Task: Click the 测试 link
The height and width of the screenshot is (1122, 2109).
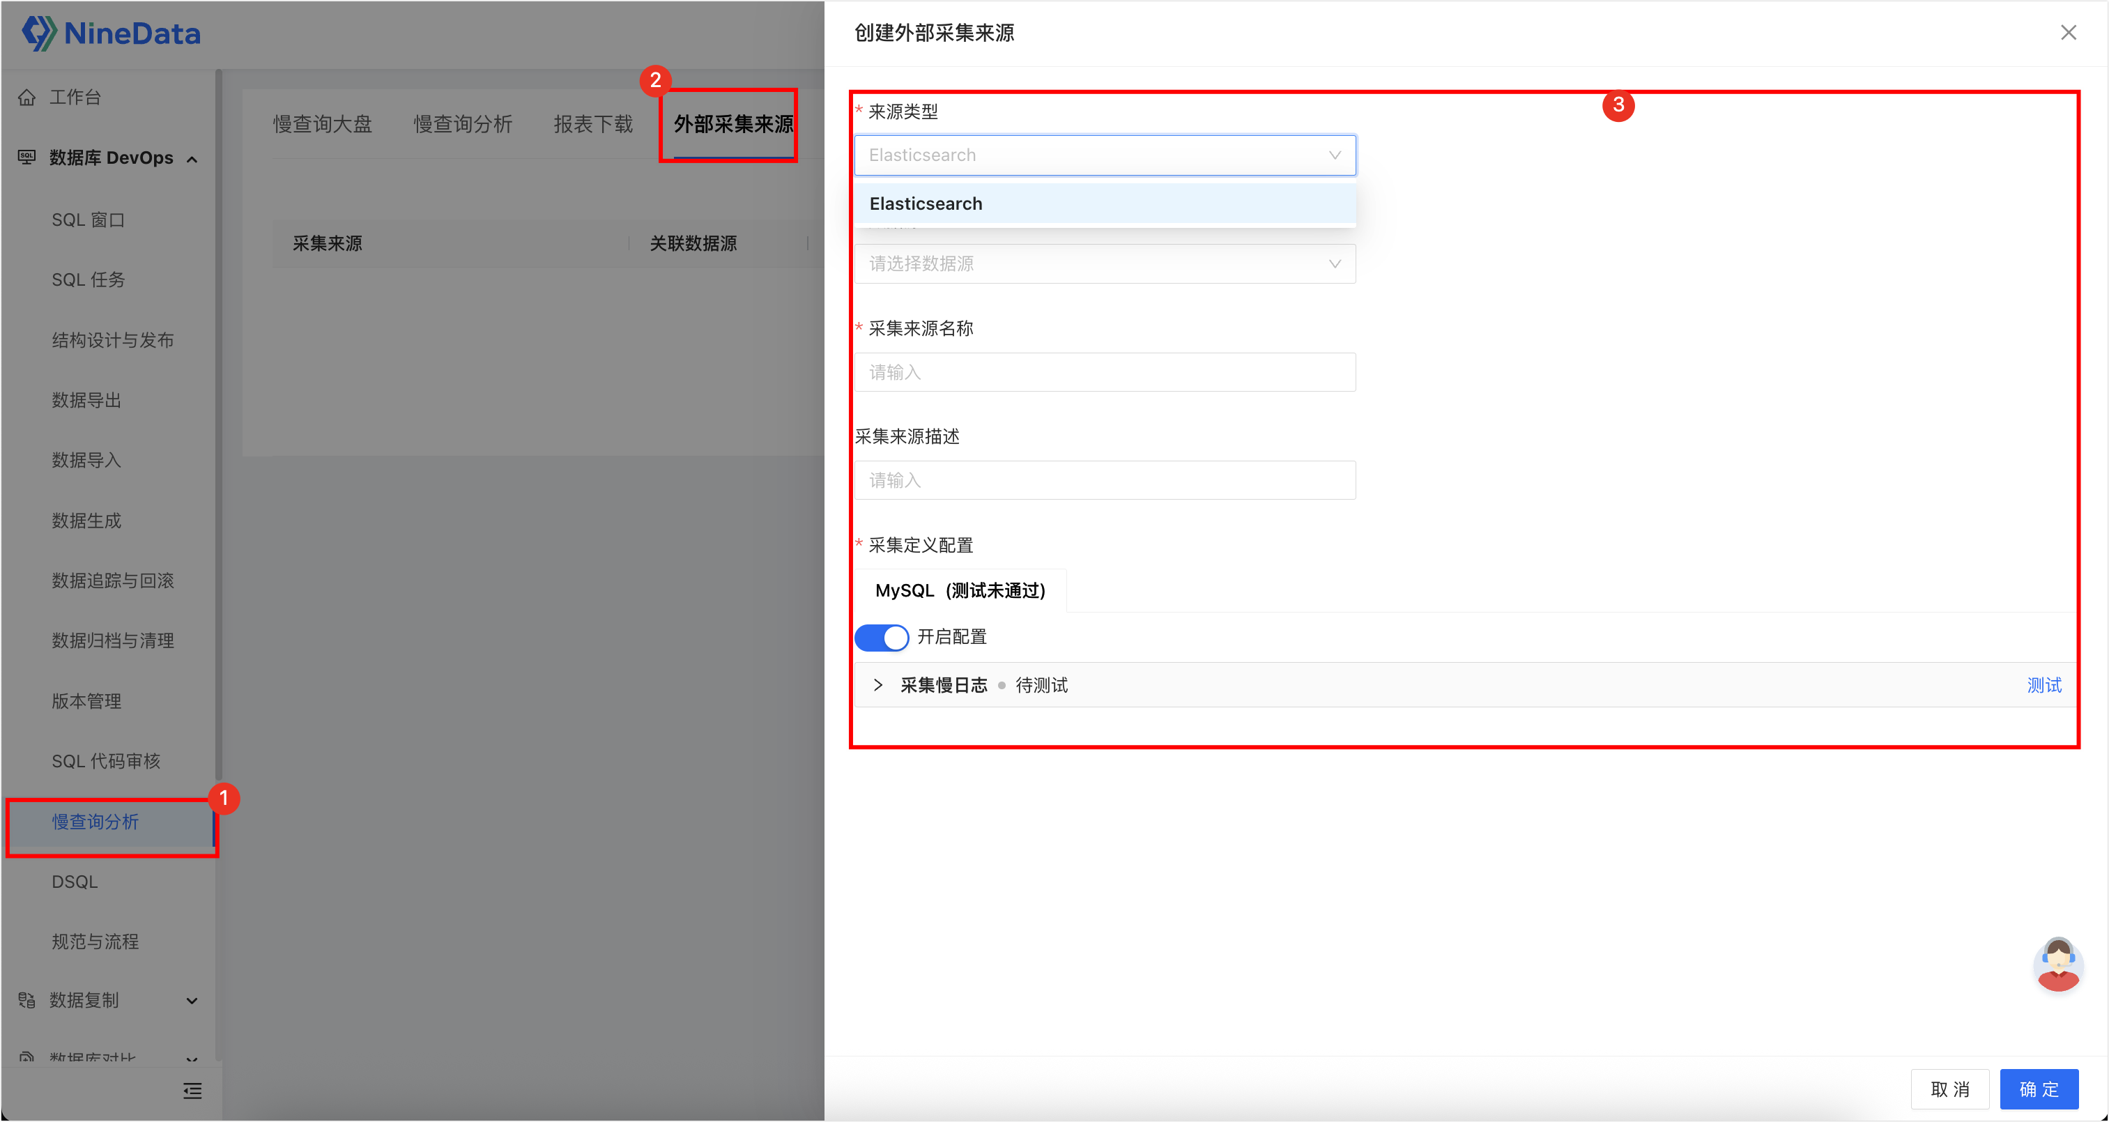Action: click(2044, 685)
